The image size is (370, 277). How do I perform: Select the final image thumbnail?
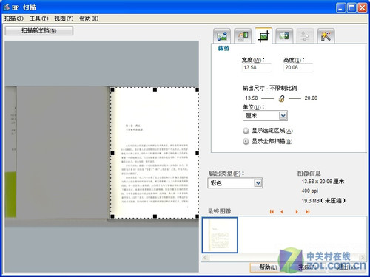click(x=220, y=235)
